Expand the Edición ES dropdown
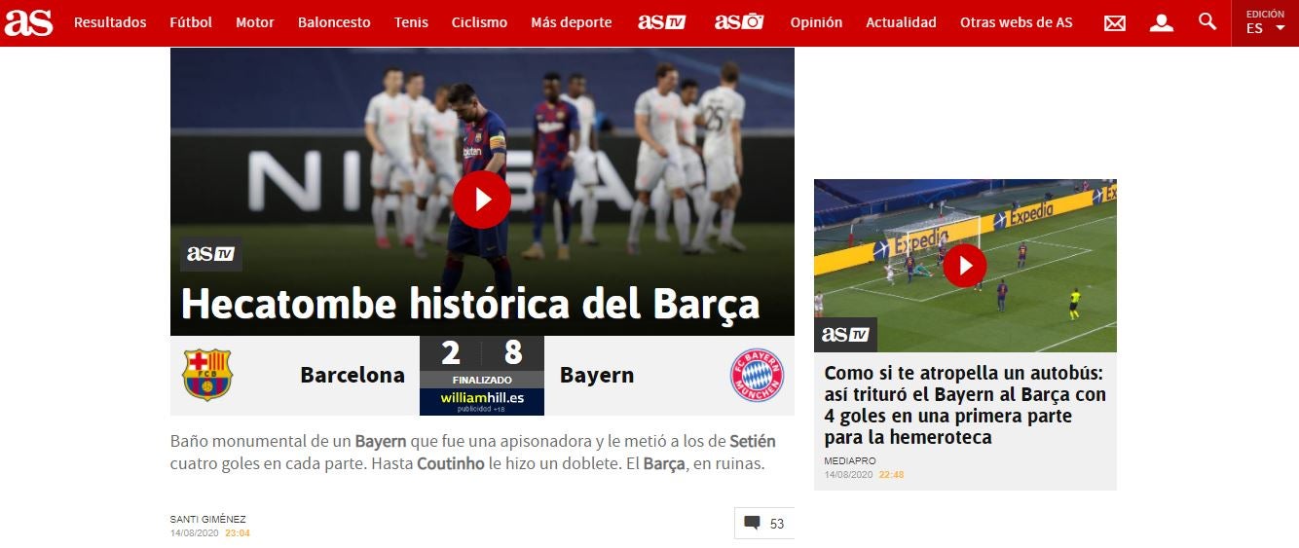 [x=1264, y=22]
